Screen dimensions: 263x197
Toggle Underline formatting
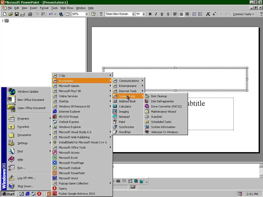[x=162, y=14]
